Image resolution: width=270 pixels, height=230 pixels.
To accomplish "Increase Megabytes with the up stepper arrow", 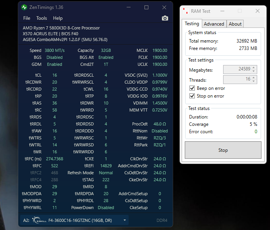I will (253, 67).
